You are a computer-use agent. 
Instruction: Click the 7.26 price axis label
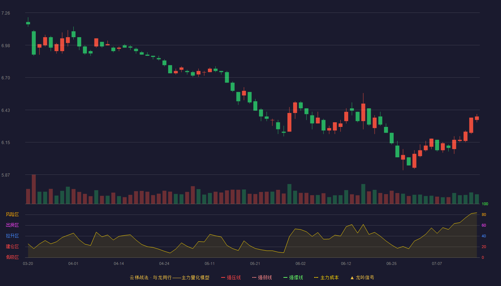pyautogui.click(x=6, y=13)
